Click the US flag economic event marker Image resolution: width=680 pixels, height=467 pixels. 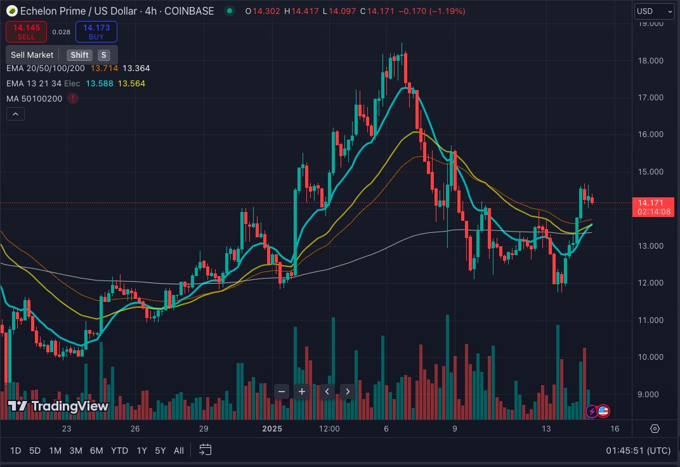click(x=603, y=411)
